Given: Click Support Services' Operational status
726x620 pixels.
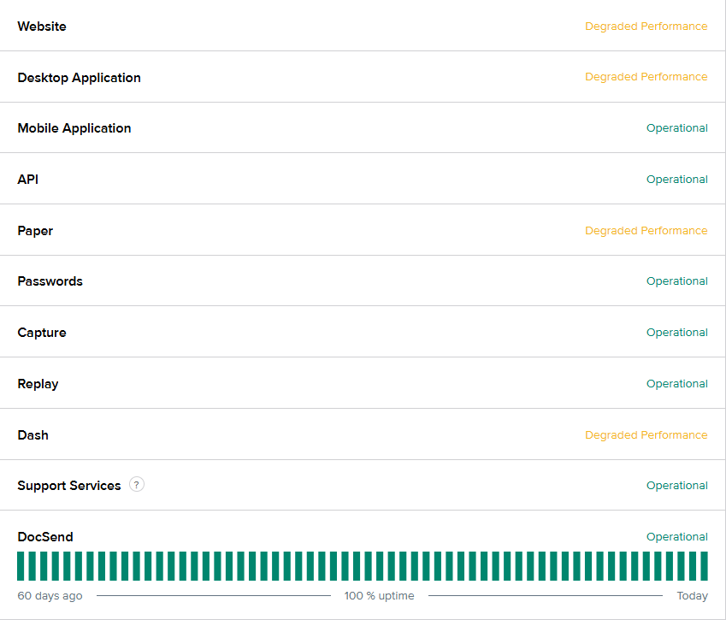Looking at the screenshot, I should coord(677,486).
